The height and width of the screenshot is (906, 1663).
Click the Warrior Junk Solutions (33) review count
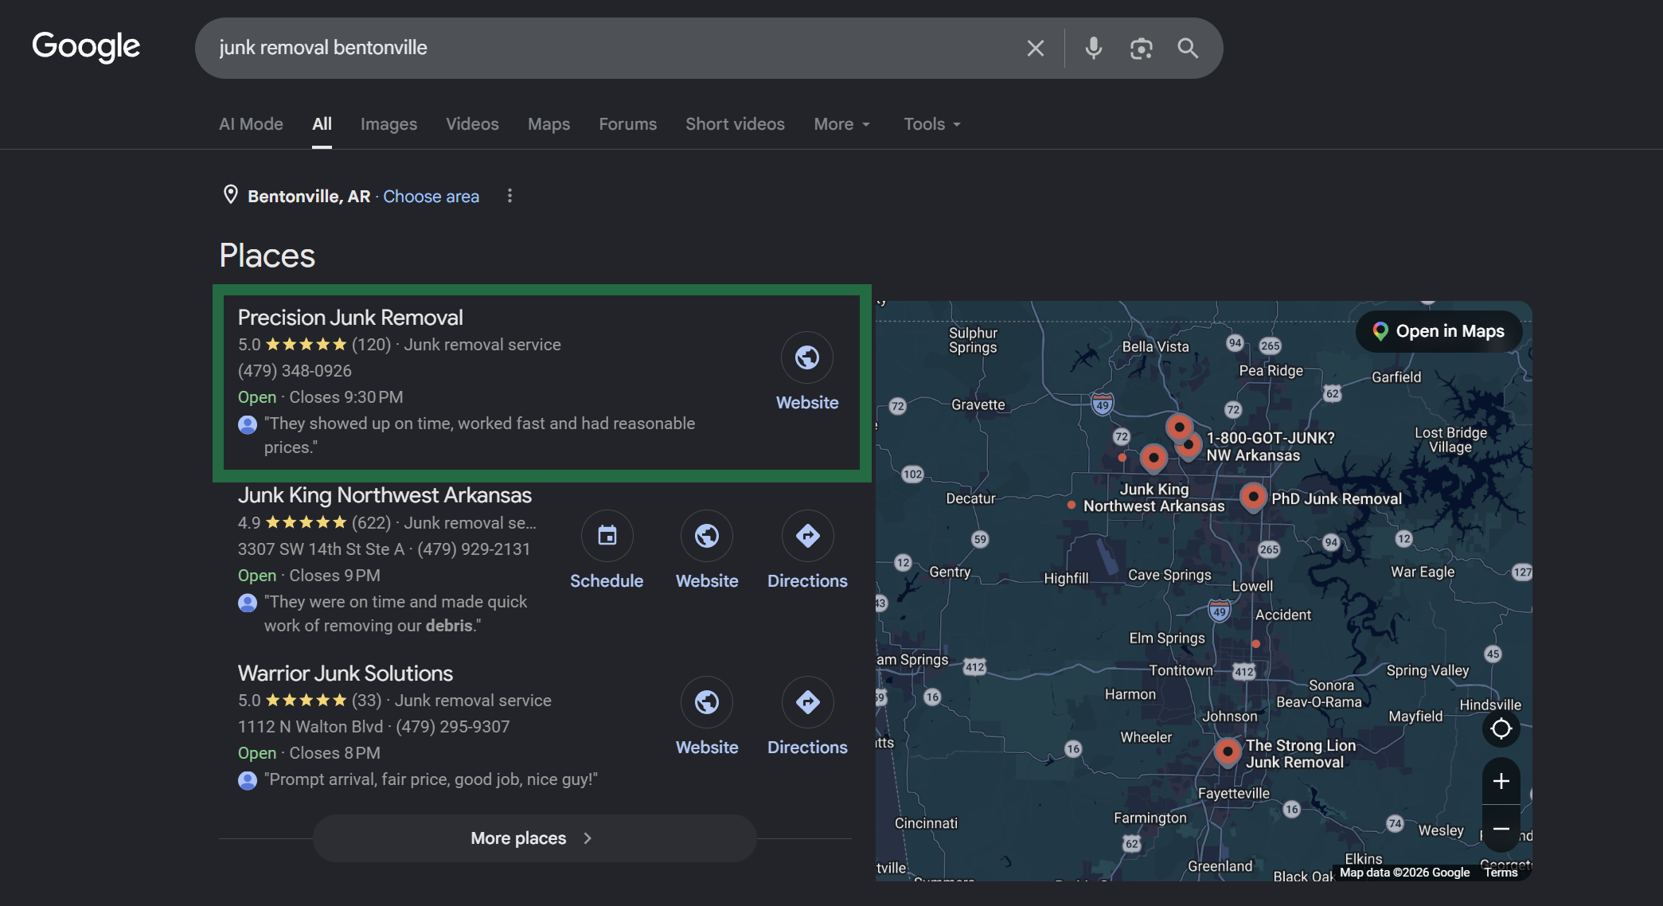point(366,701)
